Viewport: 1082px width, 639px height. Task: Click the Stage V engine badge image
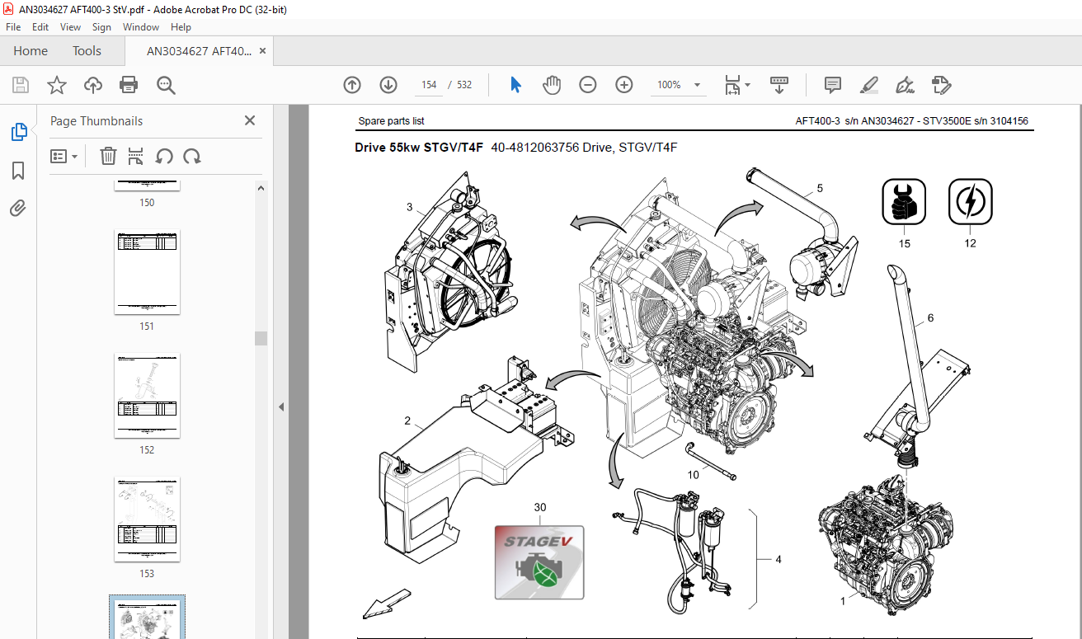(x=539, y=562)
